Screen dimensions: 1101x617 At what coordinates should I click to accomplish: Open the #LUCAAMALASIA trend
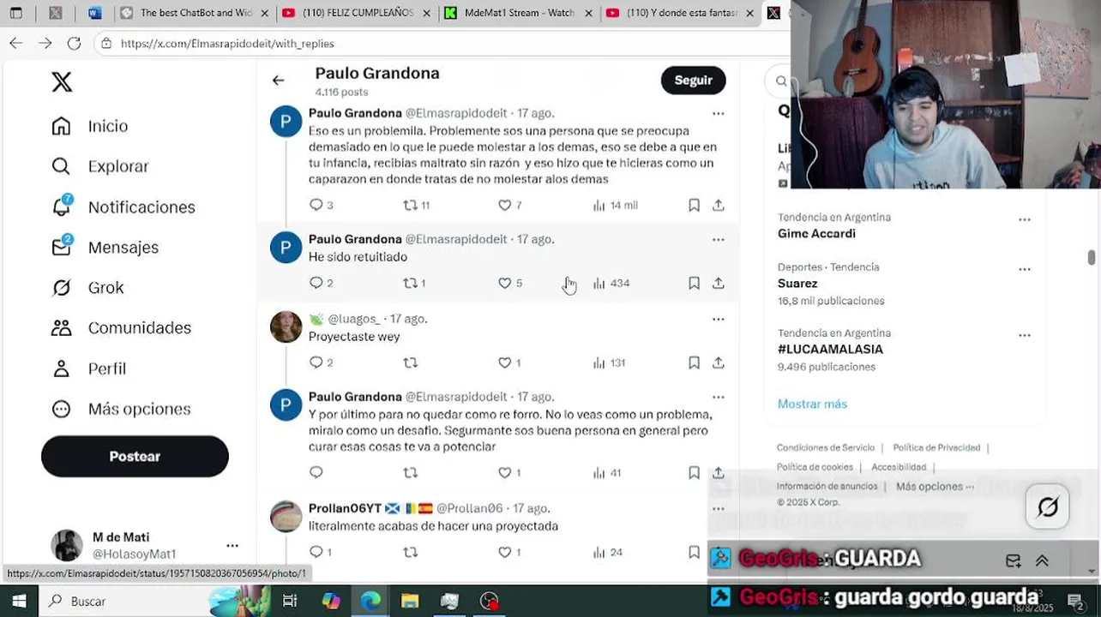point(830,349)
